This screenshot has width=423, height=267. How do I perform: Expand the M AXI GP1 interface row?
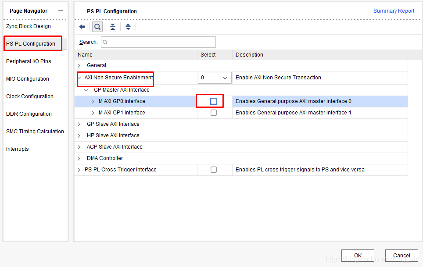point(93,113)
